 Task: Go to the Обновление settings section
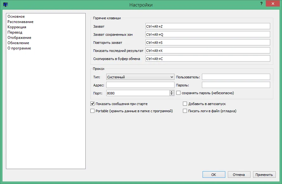(x=18, y=43)
